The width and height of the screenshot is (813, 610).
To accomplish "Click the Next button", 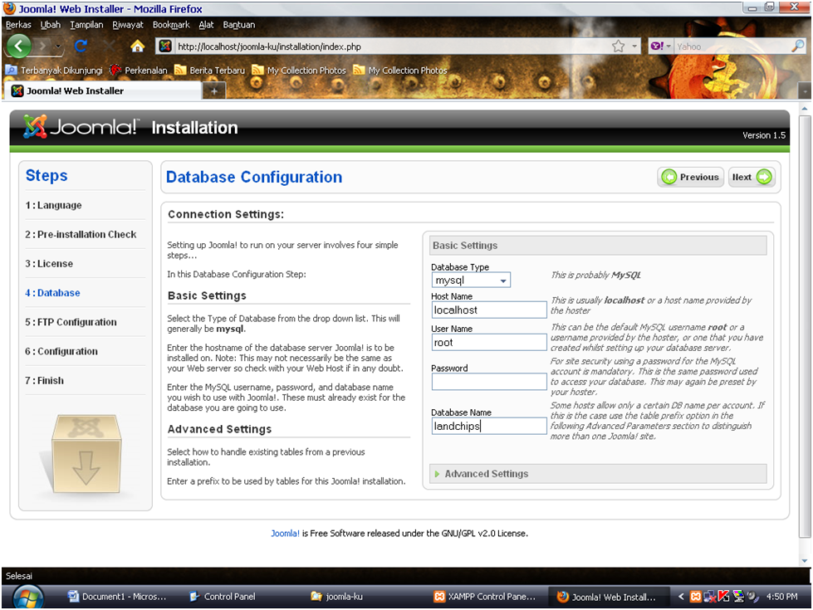I will 752,178.
